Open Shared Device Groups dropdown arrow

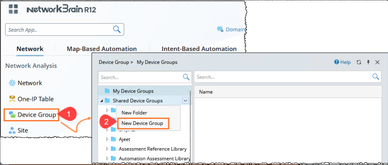[185, 101]
